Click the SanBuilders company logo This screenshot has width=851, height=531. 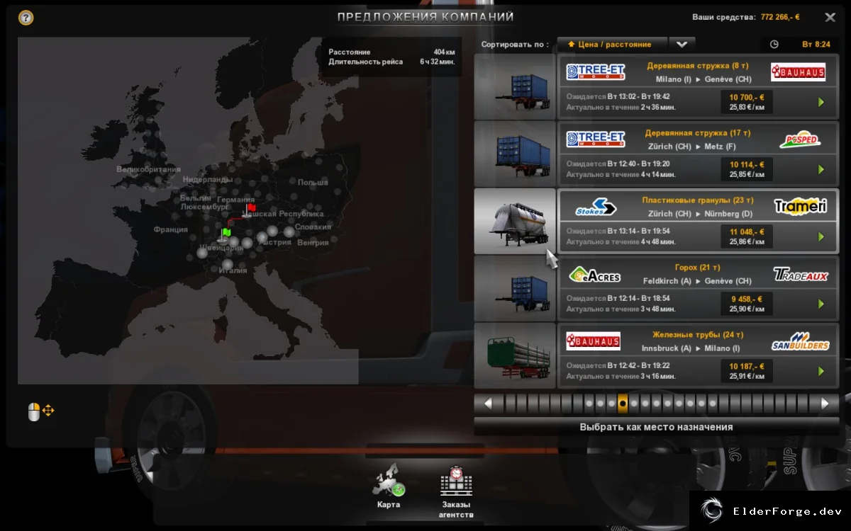point(800,341)
